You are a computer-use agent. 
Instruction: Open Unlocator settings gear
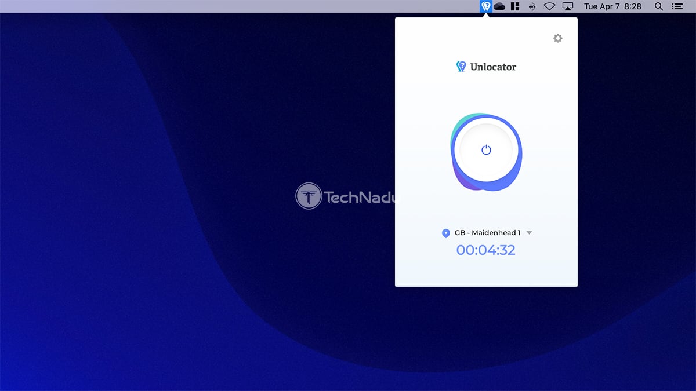point(557,38)
